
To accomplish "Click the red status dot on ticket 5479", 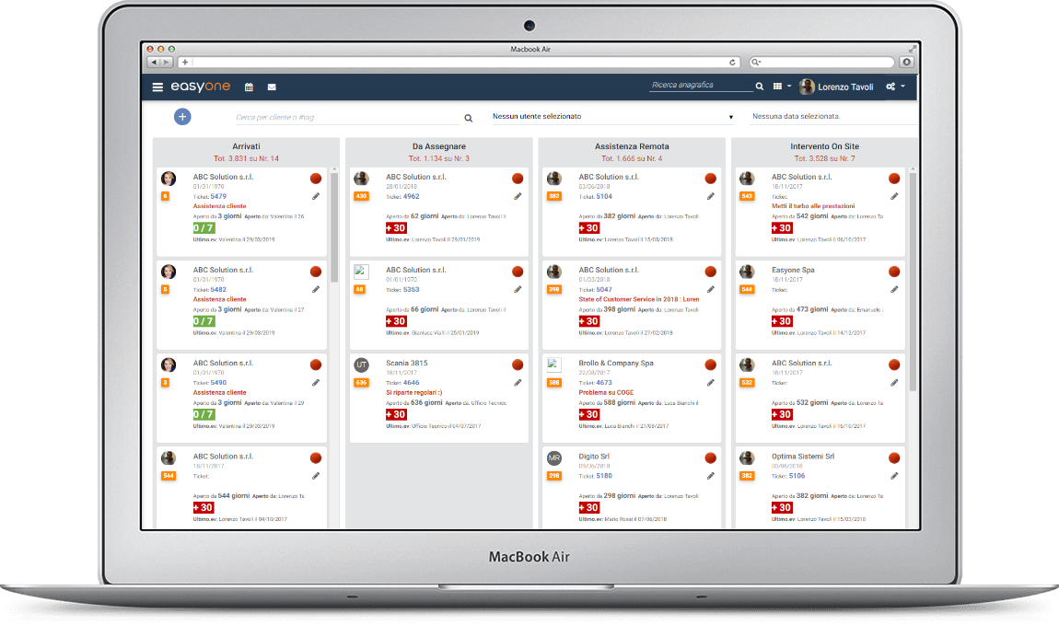I will tap(316, 179).
